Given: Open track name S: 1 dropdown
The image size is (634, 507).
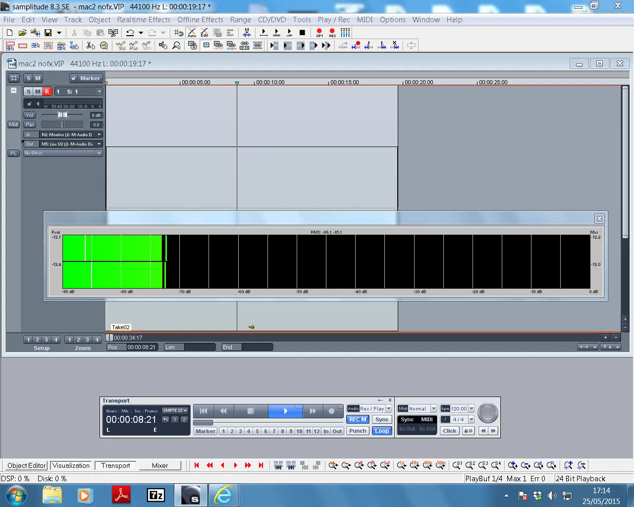Looking at the screenshot, I should (78, 92).
